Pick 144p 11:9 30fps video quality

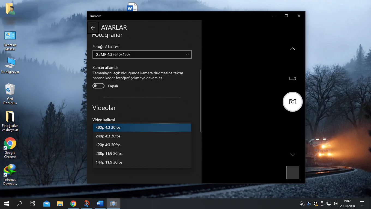pyautogui.click(x=142, y=162)
